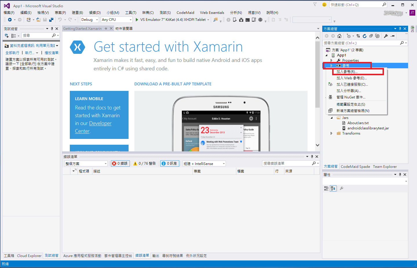Viewport: 417px width, 268px height.
Task: Click Sync with Active Document icon
Action: point(358,36)
